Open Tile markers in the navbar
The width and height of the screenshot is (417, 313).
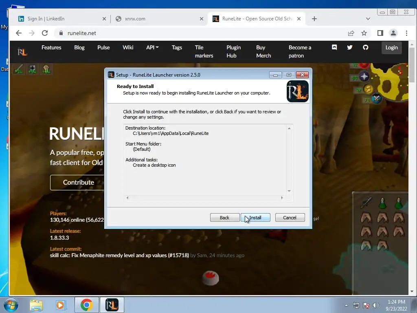tap(204, 51)
